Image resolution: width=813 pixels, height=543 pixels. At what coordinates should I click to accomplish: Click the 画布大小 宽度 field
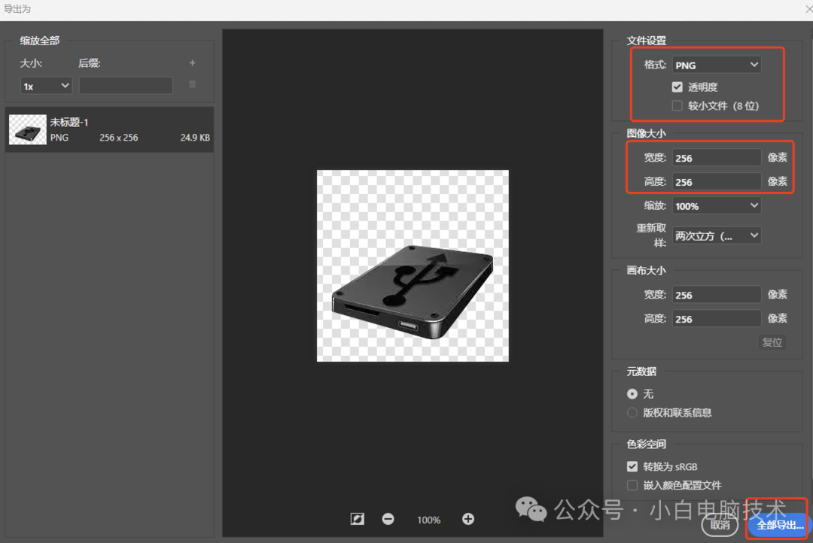716,295
